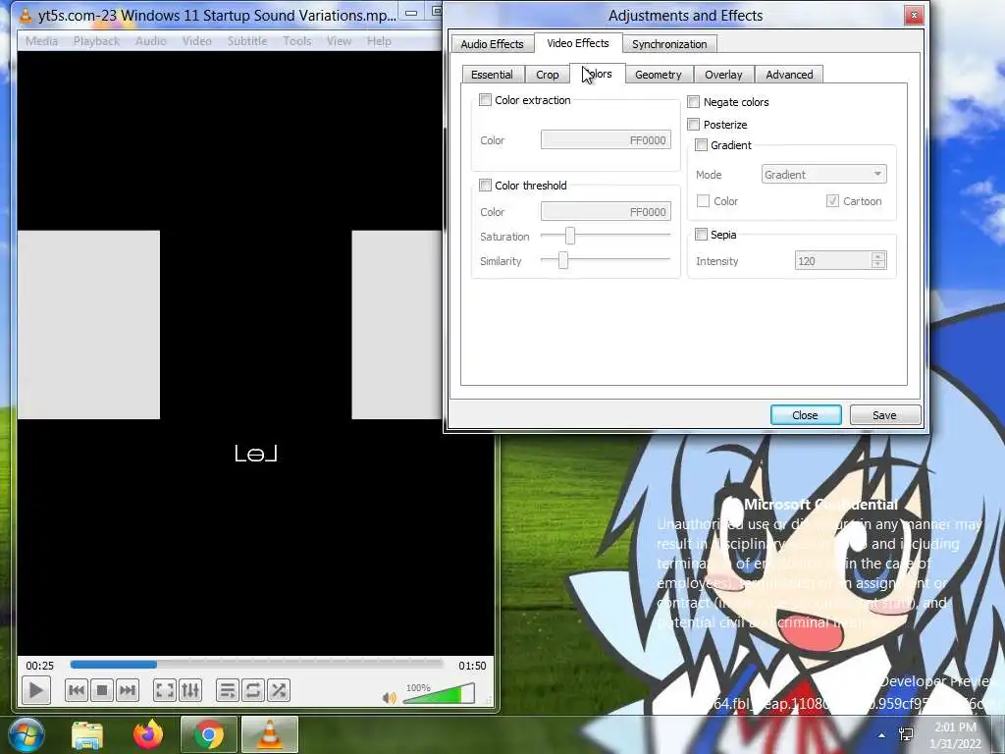
Task: Decrease Sepia intensity with down arrow
Action: pyautogui.click(x=878, y=264)
